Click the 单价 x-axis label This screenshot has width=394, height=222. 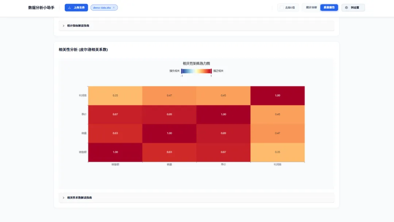tap(223, 164)
